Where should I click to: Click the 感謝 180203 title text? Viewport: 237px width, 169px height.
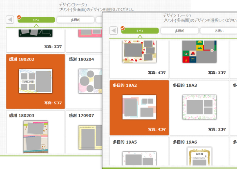[x=22, y=115]
